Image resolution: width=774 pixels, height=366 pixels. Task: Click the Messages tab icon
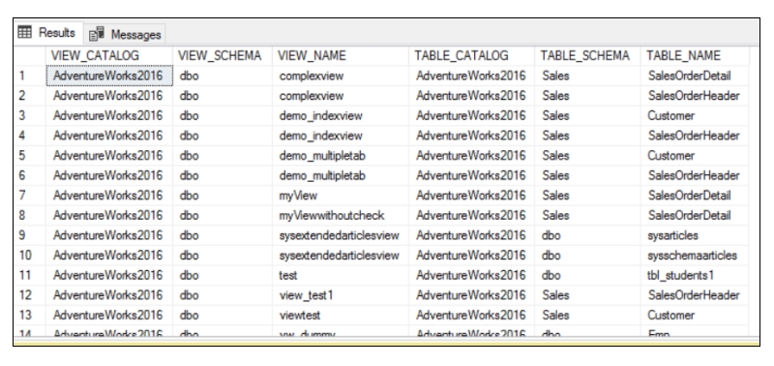coord(97,34)
